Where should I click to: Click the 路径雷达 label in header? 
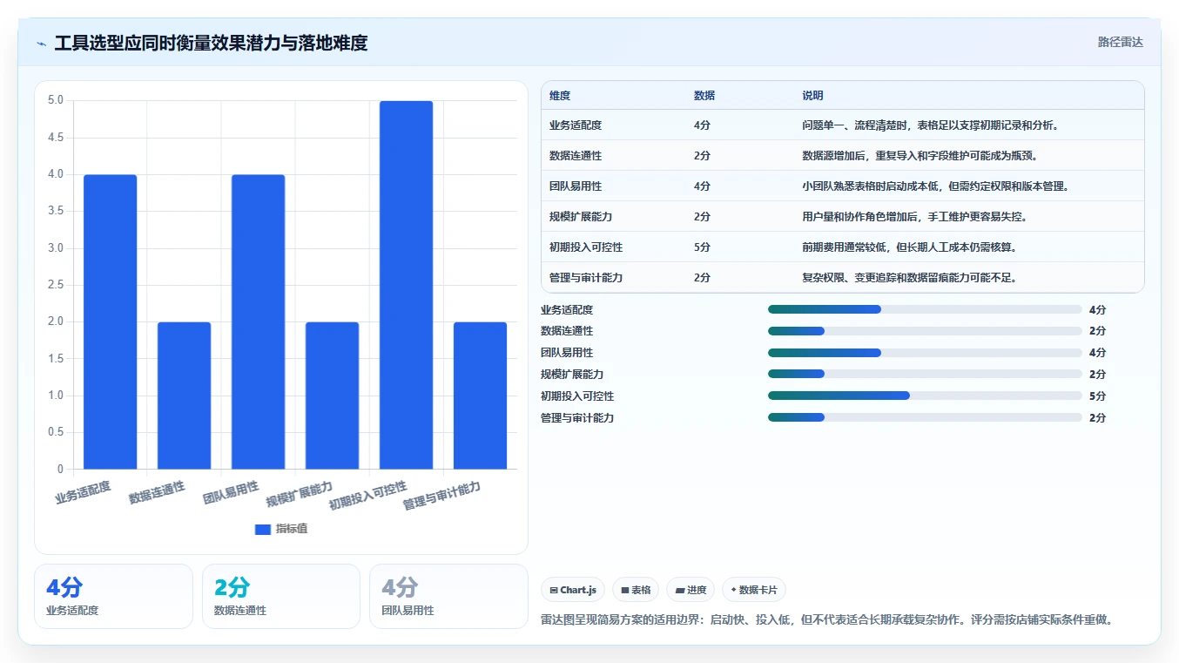click(1120, 42)
